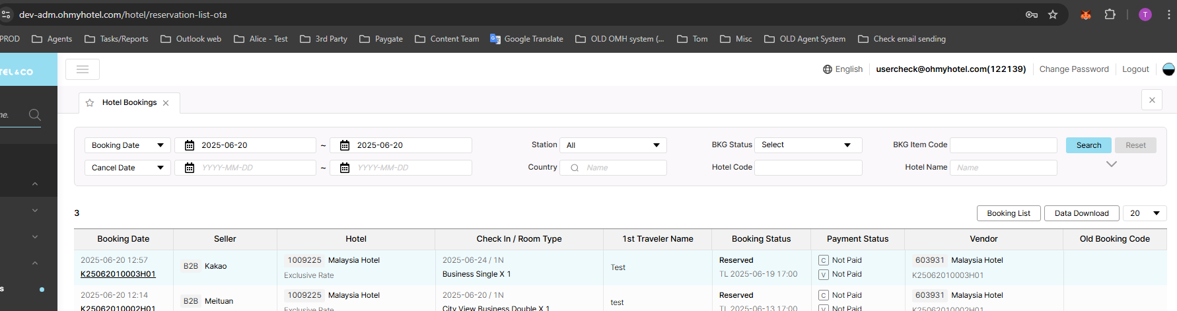Open the Agents bookmark folder

point(52,39)
